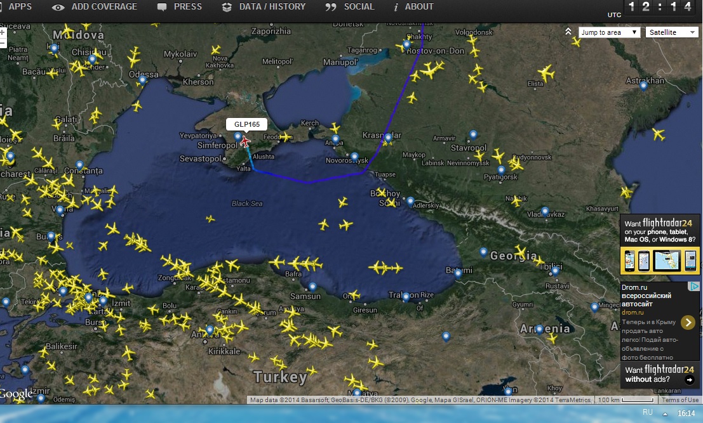Click the RU language indicator in taskbar
This screenshot has width=703, height=423.
pos(647,412)
